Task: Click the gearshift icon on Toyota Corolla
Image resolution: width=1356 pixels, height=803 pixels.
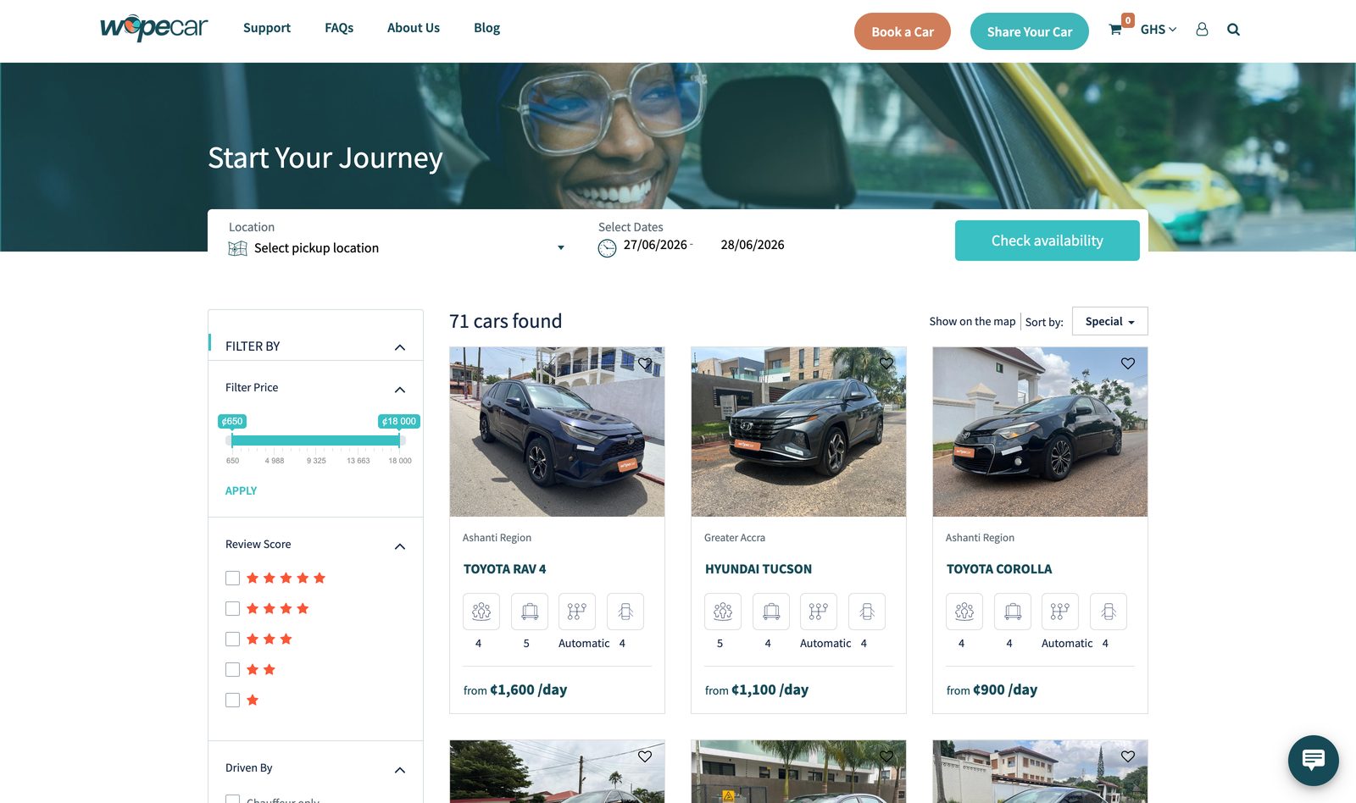Action: pos(1060,612)
